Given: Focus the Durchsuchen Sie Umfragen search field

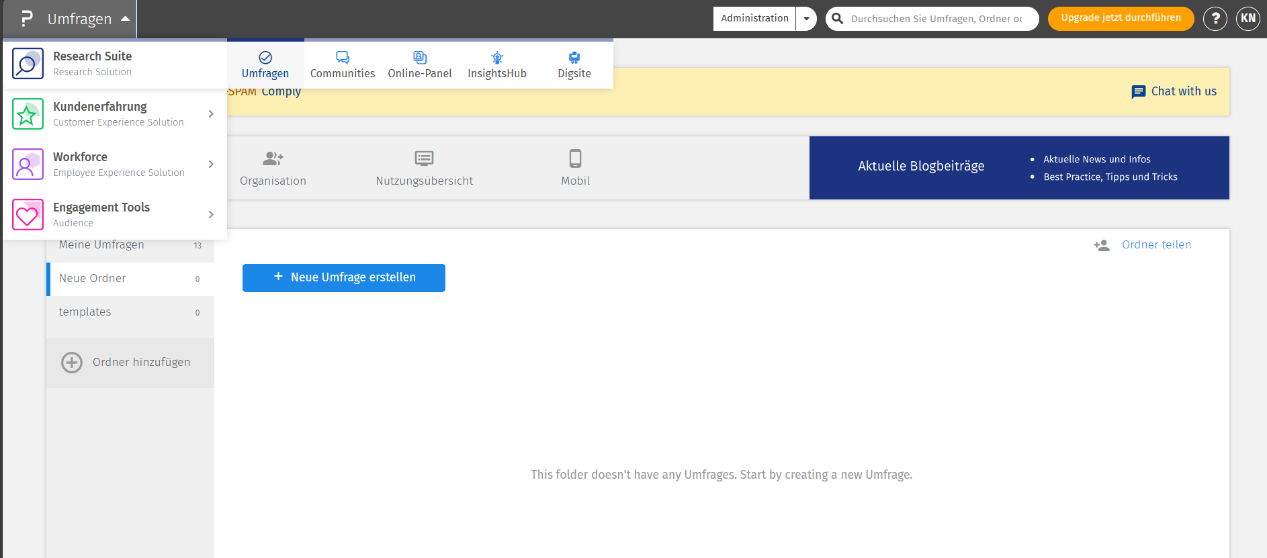Looking at the screenshot, I should [936, 19].
